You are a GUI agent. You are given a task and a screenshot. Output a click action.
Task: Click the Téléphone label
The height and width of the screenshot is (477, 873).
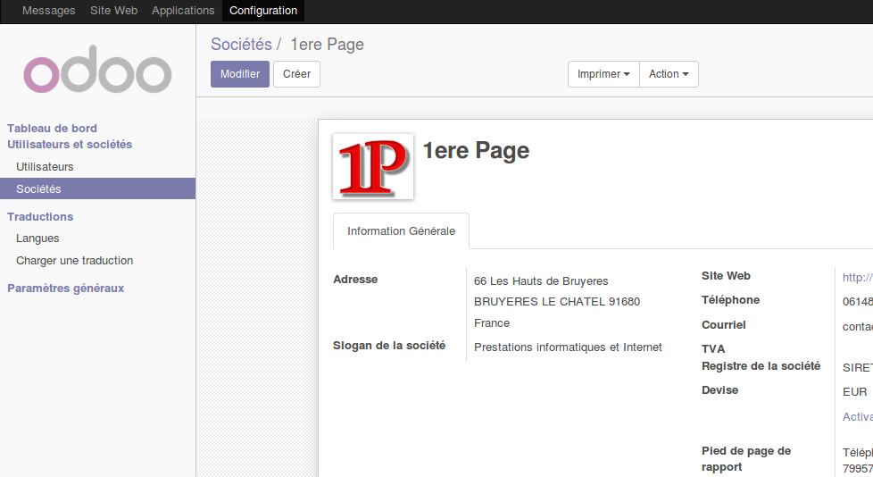(x=730, y=300)
